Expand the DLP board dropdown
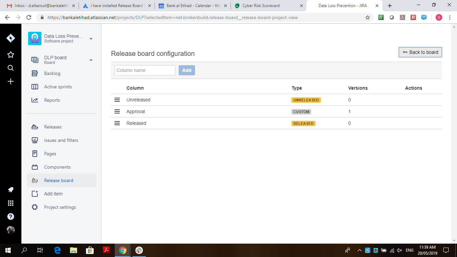The height and width of the screenshot is (257, 457). click(x=91, y=60)
